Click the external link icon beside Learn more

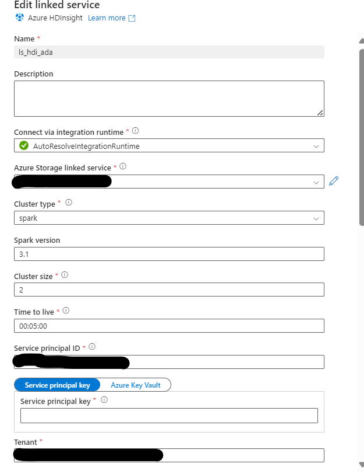coord(132,18)
